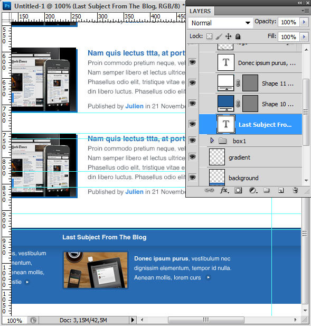Create a new group folder
The image size is (311, 326).
tap(266, 190)
